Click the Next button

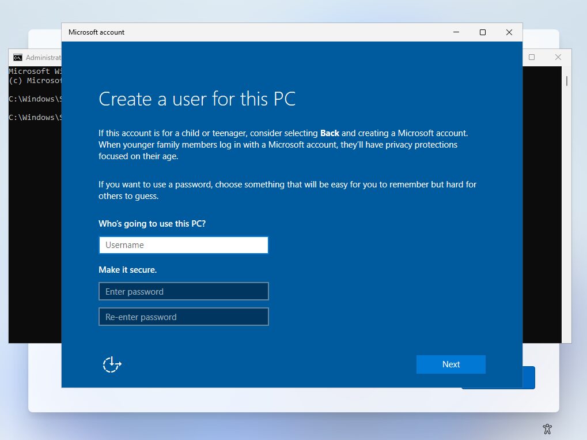point(450,364)
